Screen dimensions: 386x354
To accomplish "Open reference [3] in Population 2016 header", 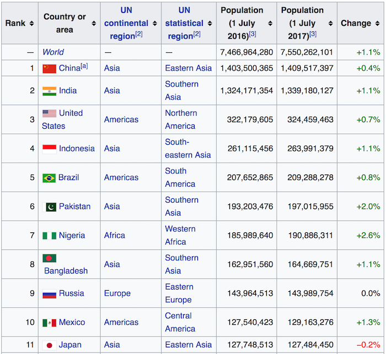I will 253,34.
